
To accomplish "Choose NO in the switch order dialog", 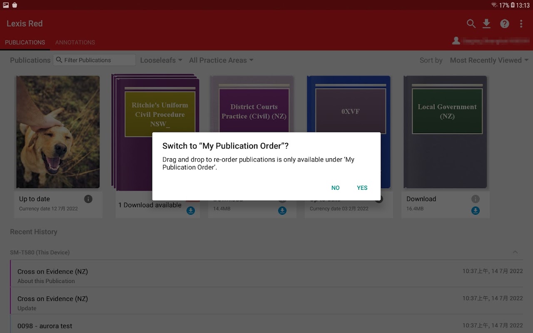I will (336, 188).
